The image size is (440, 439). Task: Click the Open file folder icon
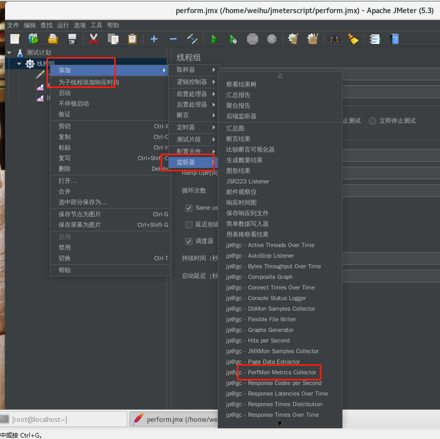coord(53,39)
